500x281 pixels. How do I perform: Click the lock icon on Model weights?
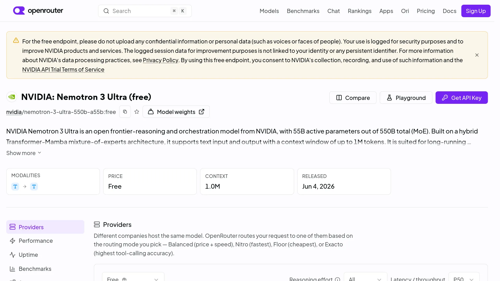[151, 112]
